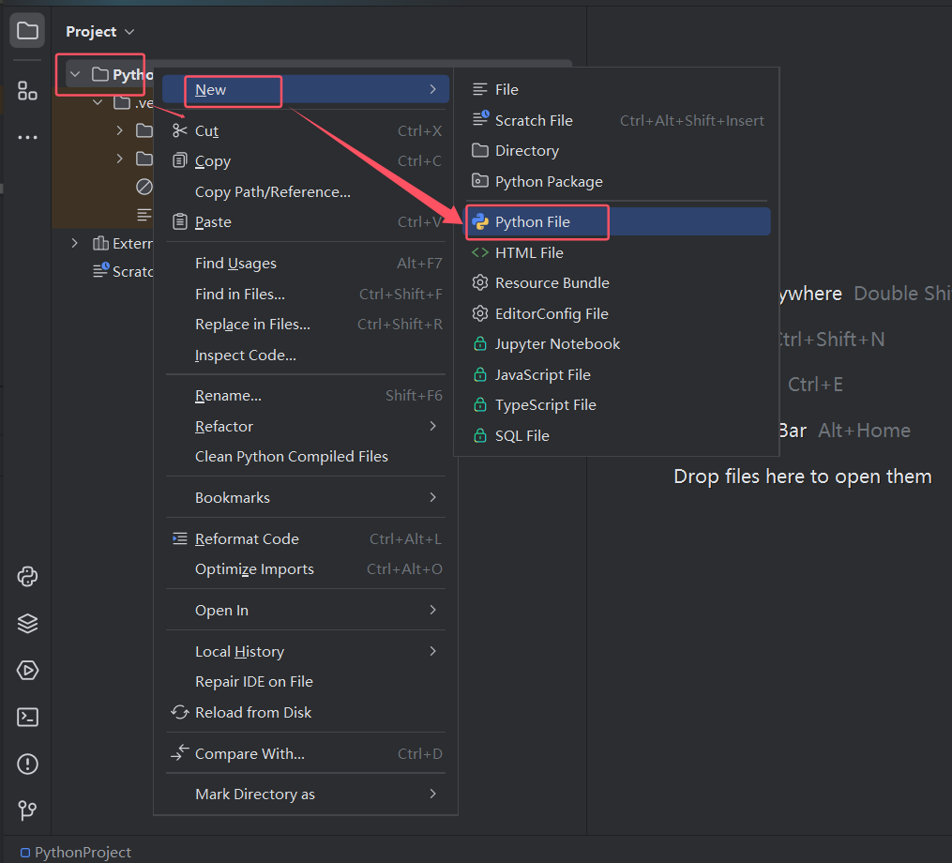
Task: Open the Services tool window icon
Action: (x=27, y=671)
